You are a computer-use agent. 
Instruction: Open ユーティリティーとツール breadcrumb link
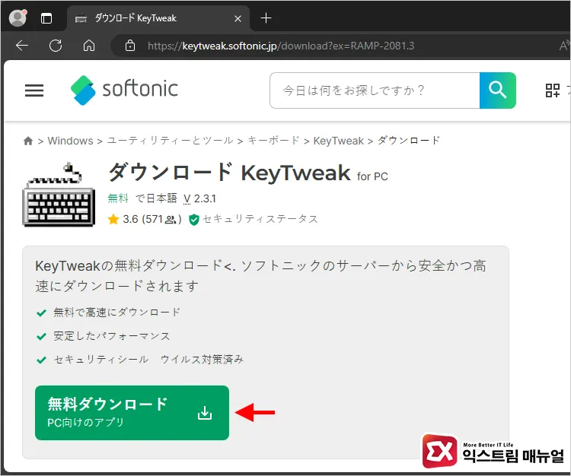(170, 141)
